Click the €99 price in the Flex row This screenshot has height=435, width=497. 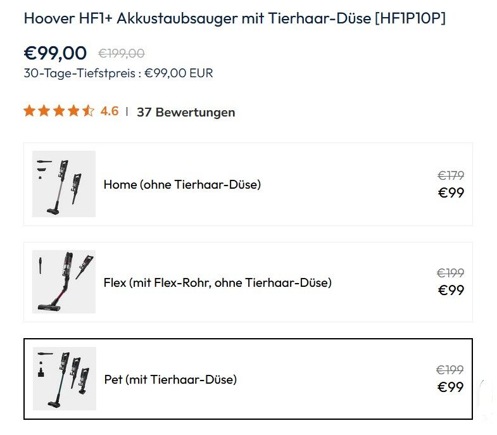[x=451, y=290]
